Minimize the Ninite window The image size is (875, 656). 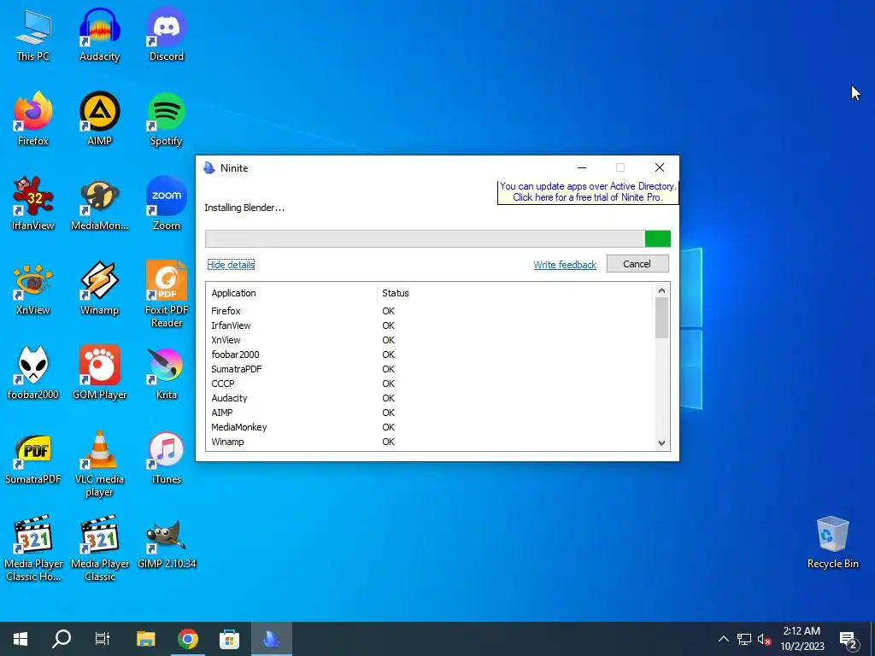[581, 167]
